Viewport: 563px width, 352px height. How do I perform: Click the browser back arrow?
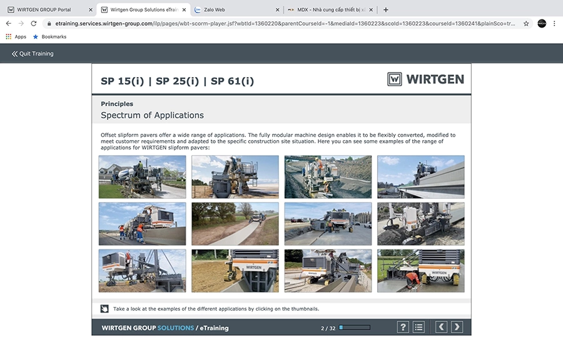pos(8,23)
